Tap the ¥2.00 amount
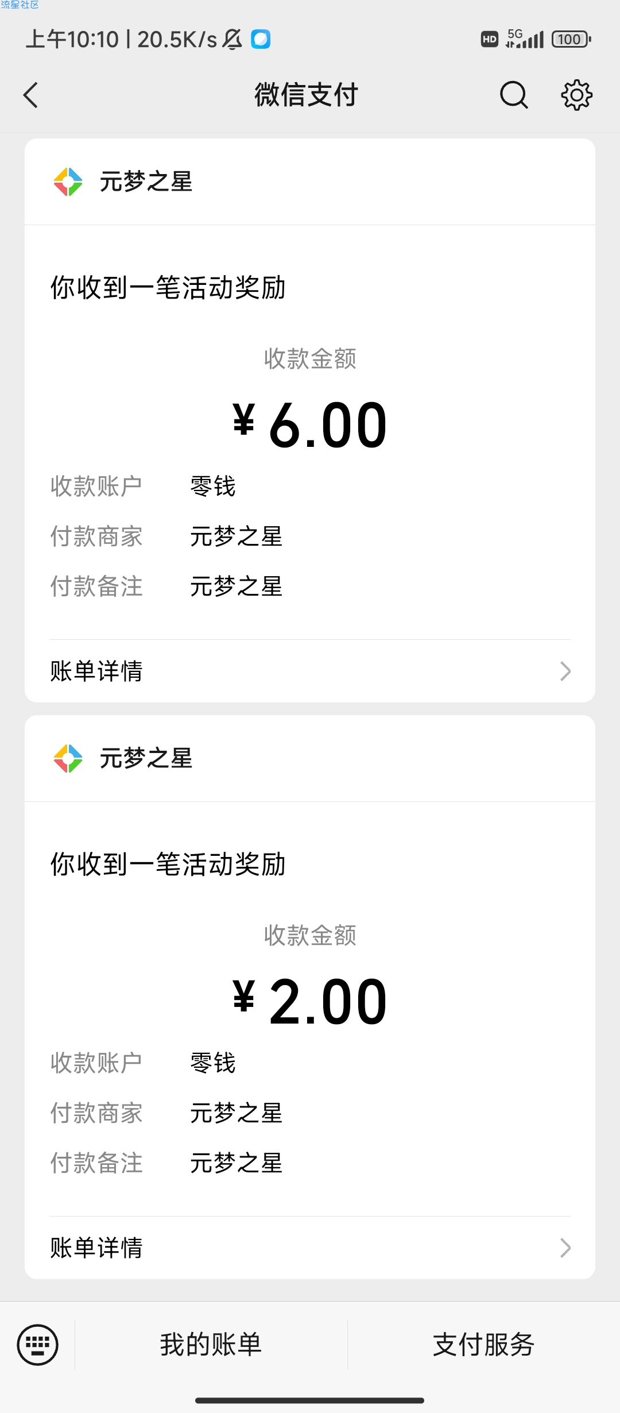 point(310,1002)
